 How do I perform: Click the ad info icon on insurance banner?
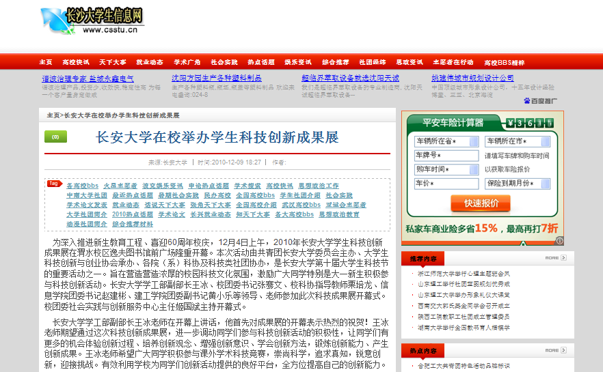click(559, 240)
